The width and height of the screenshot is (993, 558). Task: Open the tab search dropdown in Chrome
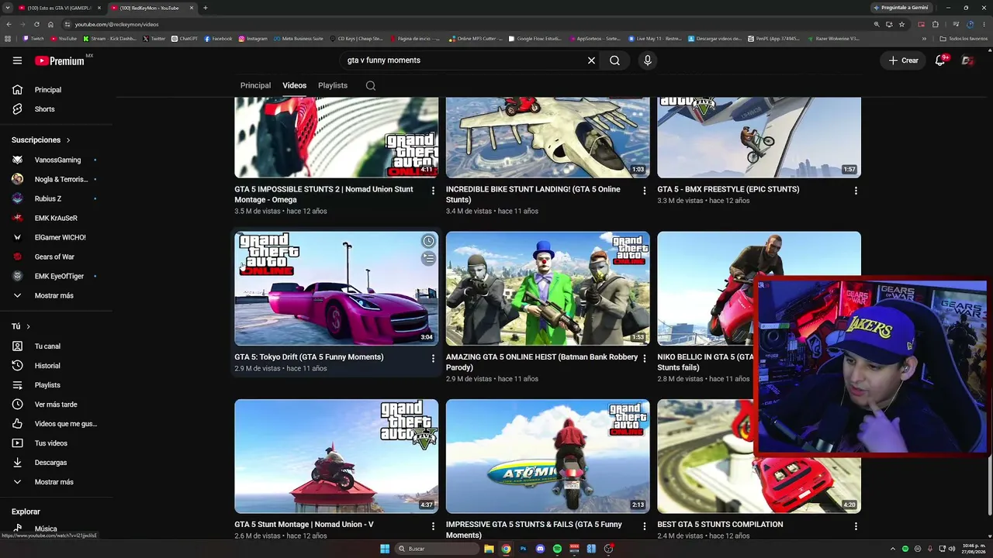coord(8,8)
